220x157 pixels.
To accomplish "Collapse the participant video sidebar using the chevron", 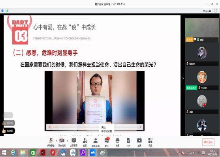I will click(183, 78).
